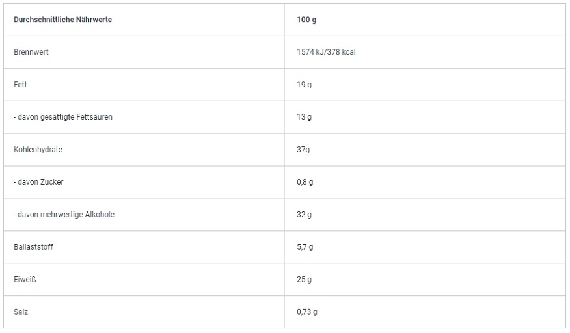Screen dimensions: 570x333
Task: Click the '1574 kJ/378 kcal' value
Action: (x=326, y=52)
